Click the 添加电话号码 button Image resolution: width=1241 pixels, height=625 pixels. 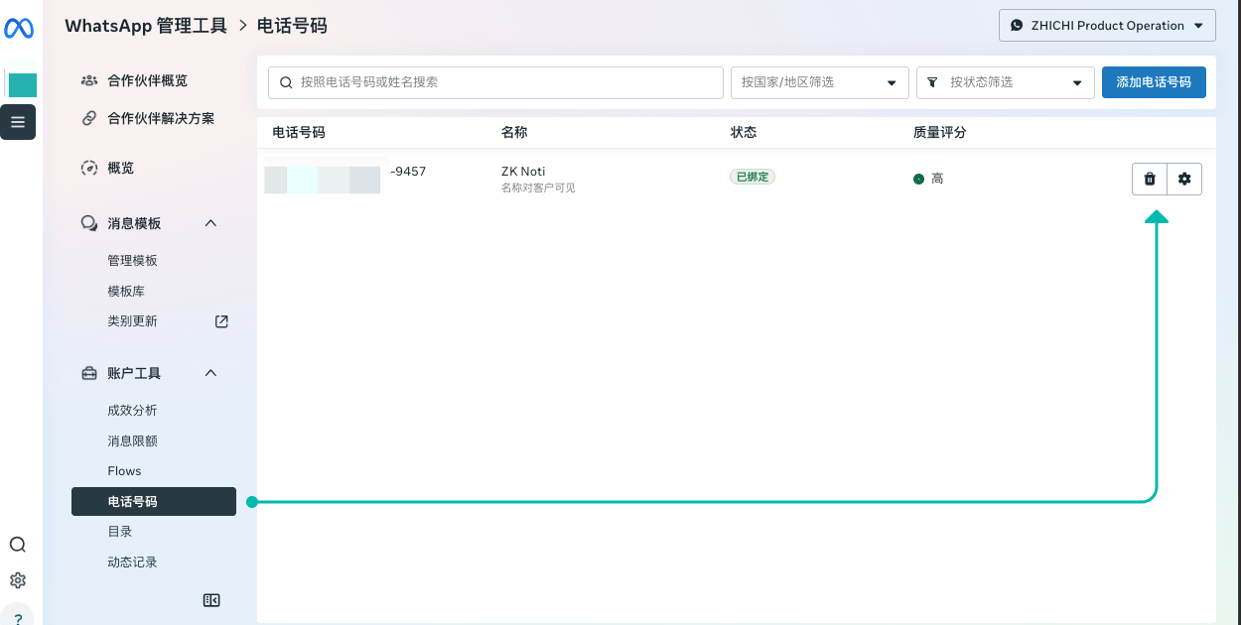point(1154,82)
